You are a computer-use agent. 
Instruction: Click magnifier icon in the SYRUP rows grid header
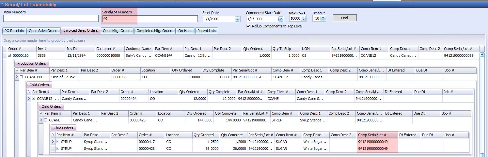[53, 135]
